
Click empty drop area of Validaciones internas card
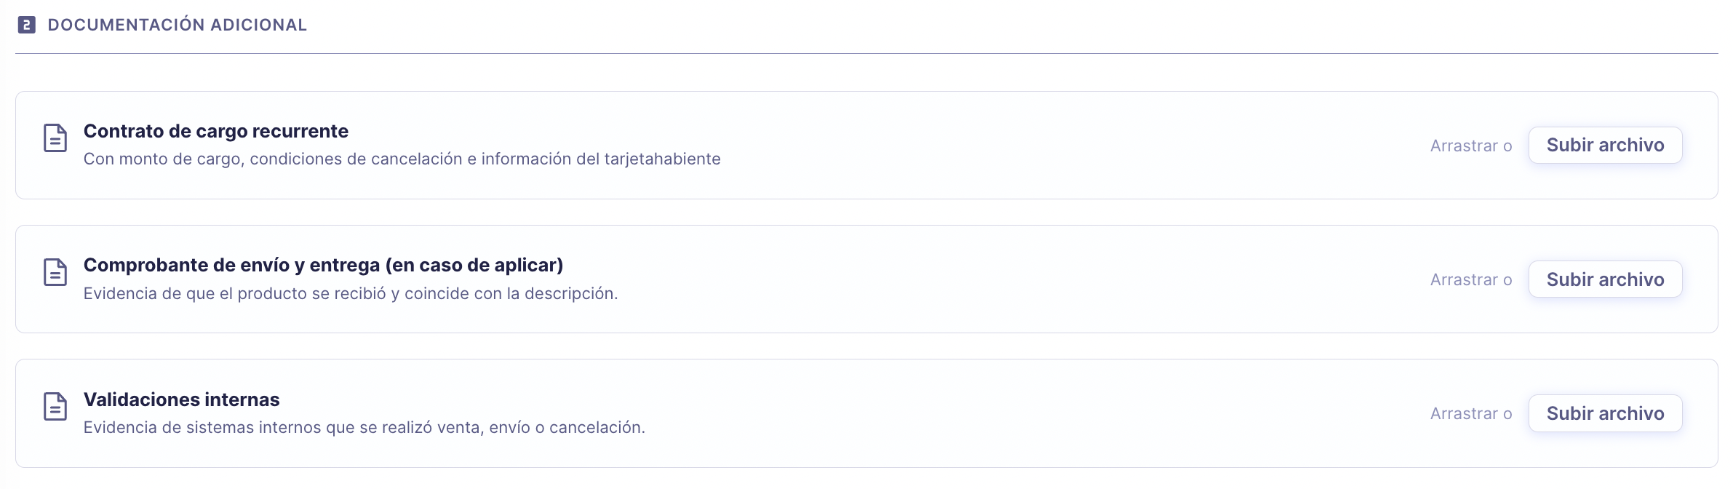1019,413
